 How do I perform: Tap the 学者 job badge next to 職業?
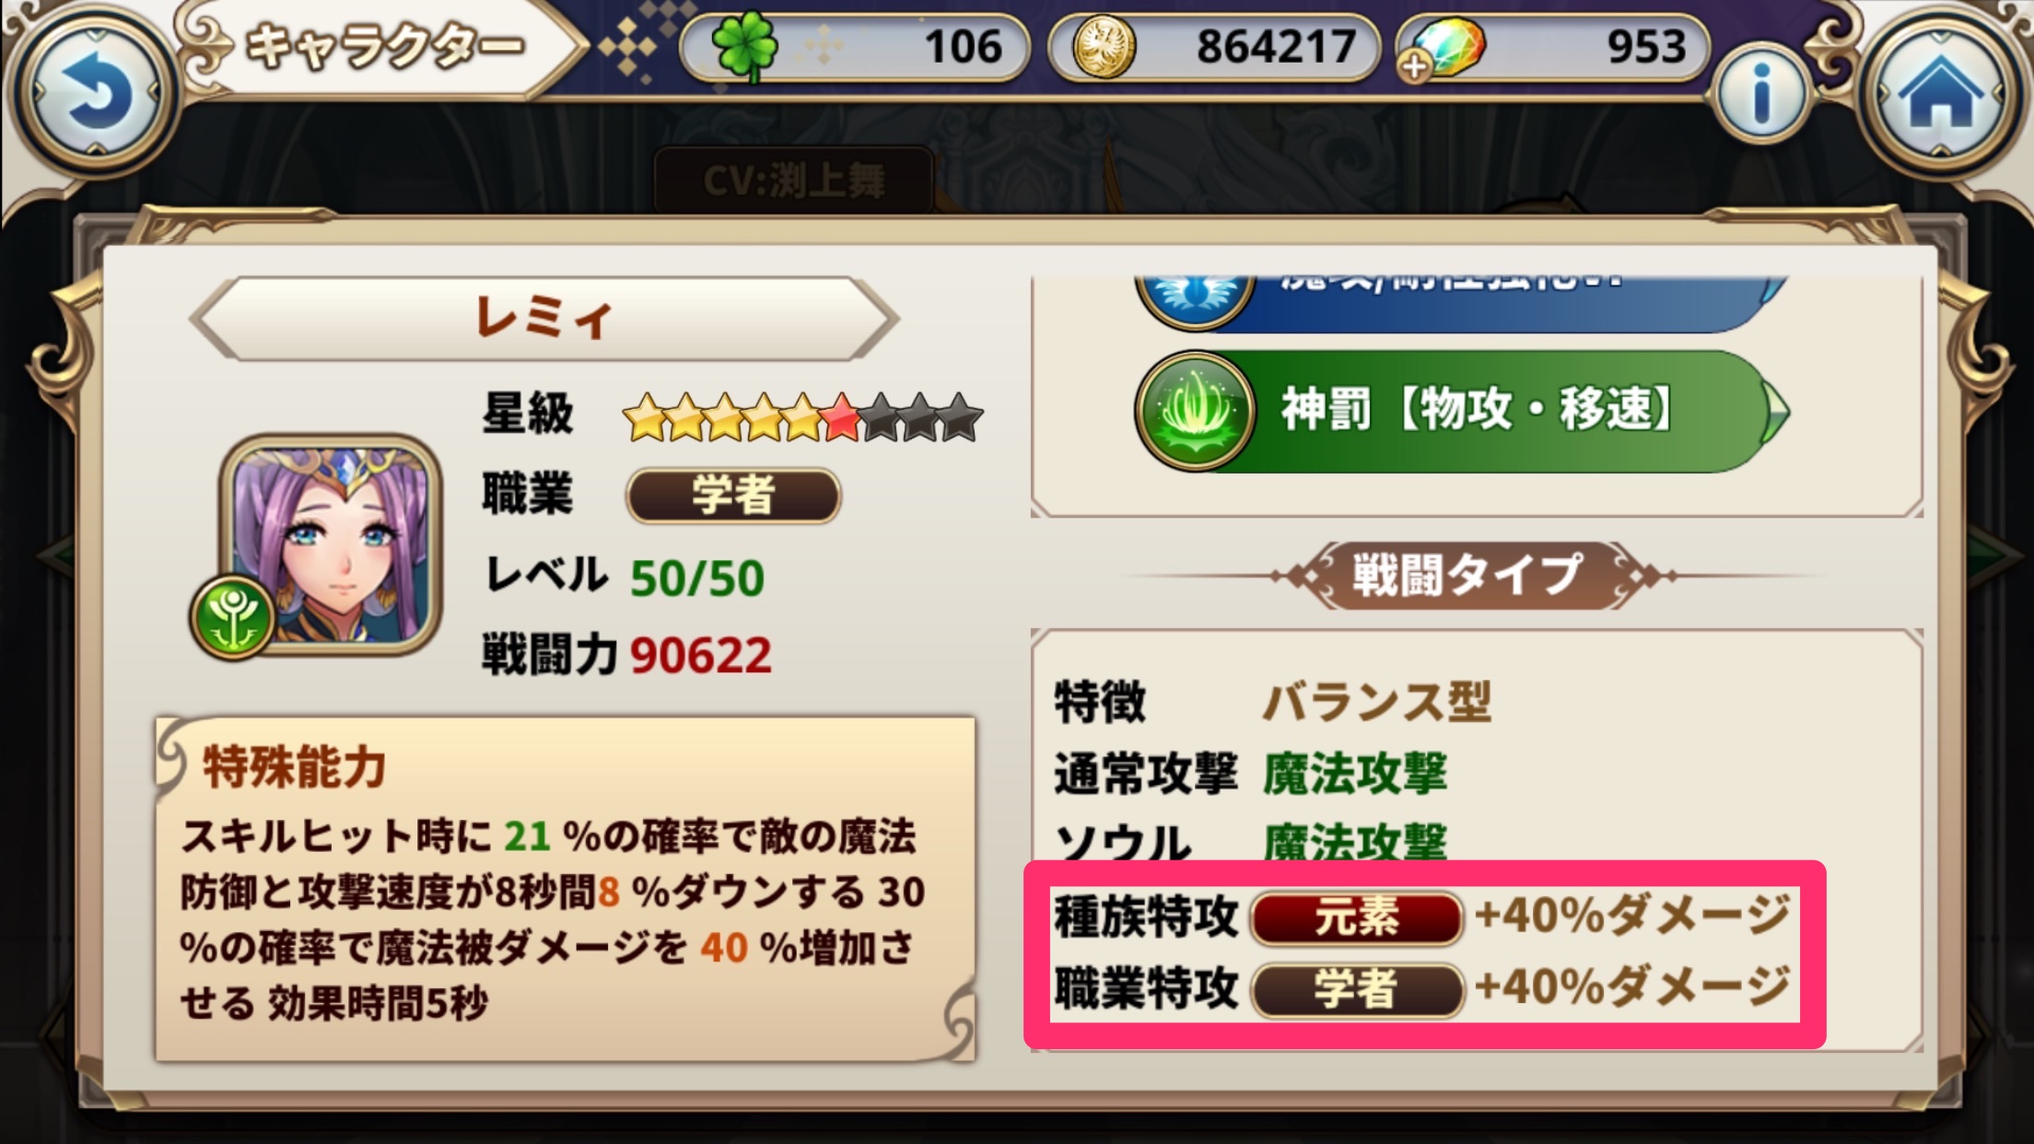pyautogui.click(x=733, y=496)
